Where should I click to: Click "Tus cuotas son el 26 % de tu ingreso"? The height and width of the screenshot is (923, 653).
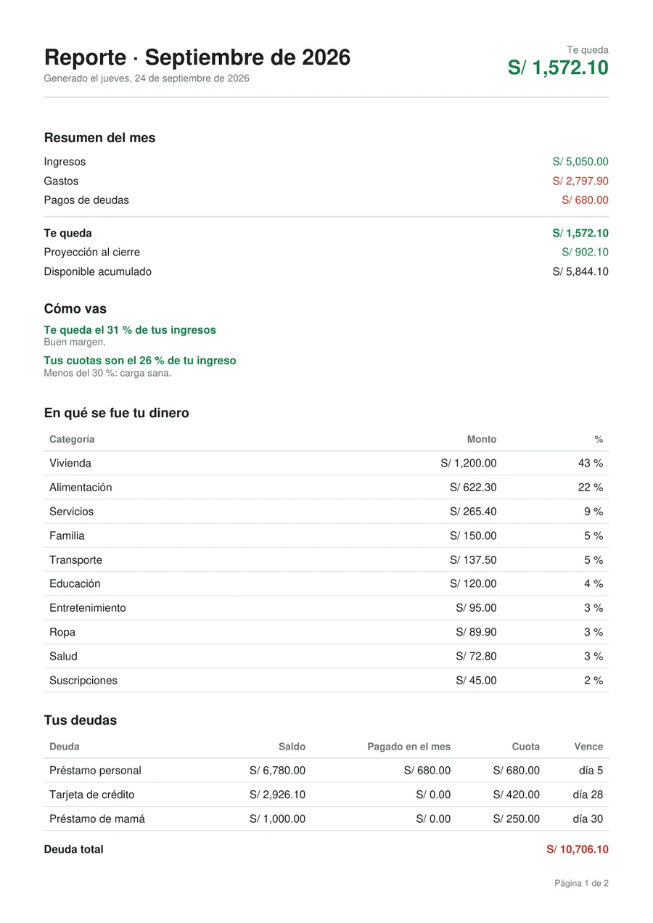140,361
